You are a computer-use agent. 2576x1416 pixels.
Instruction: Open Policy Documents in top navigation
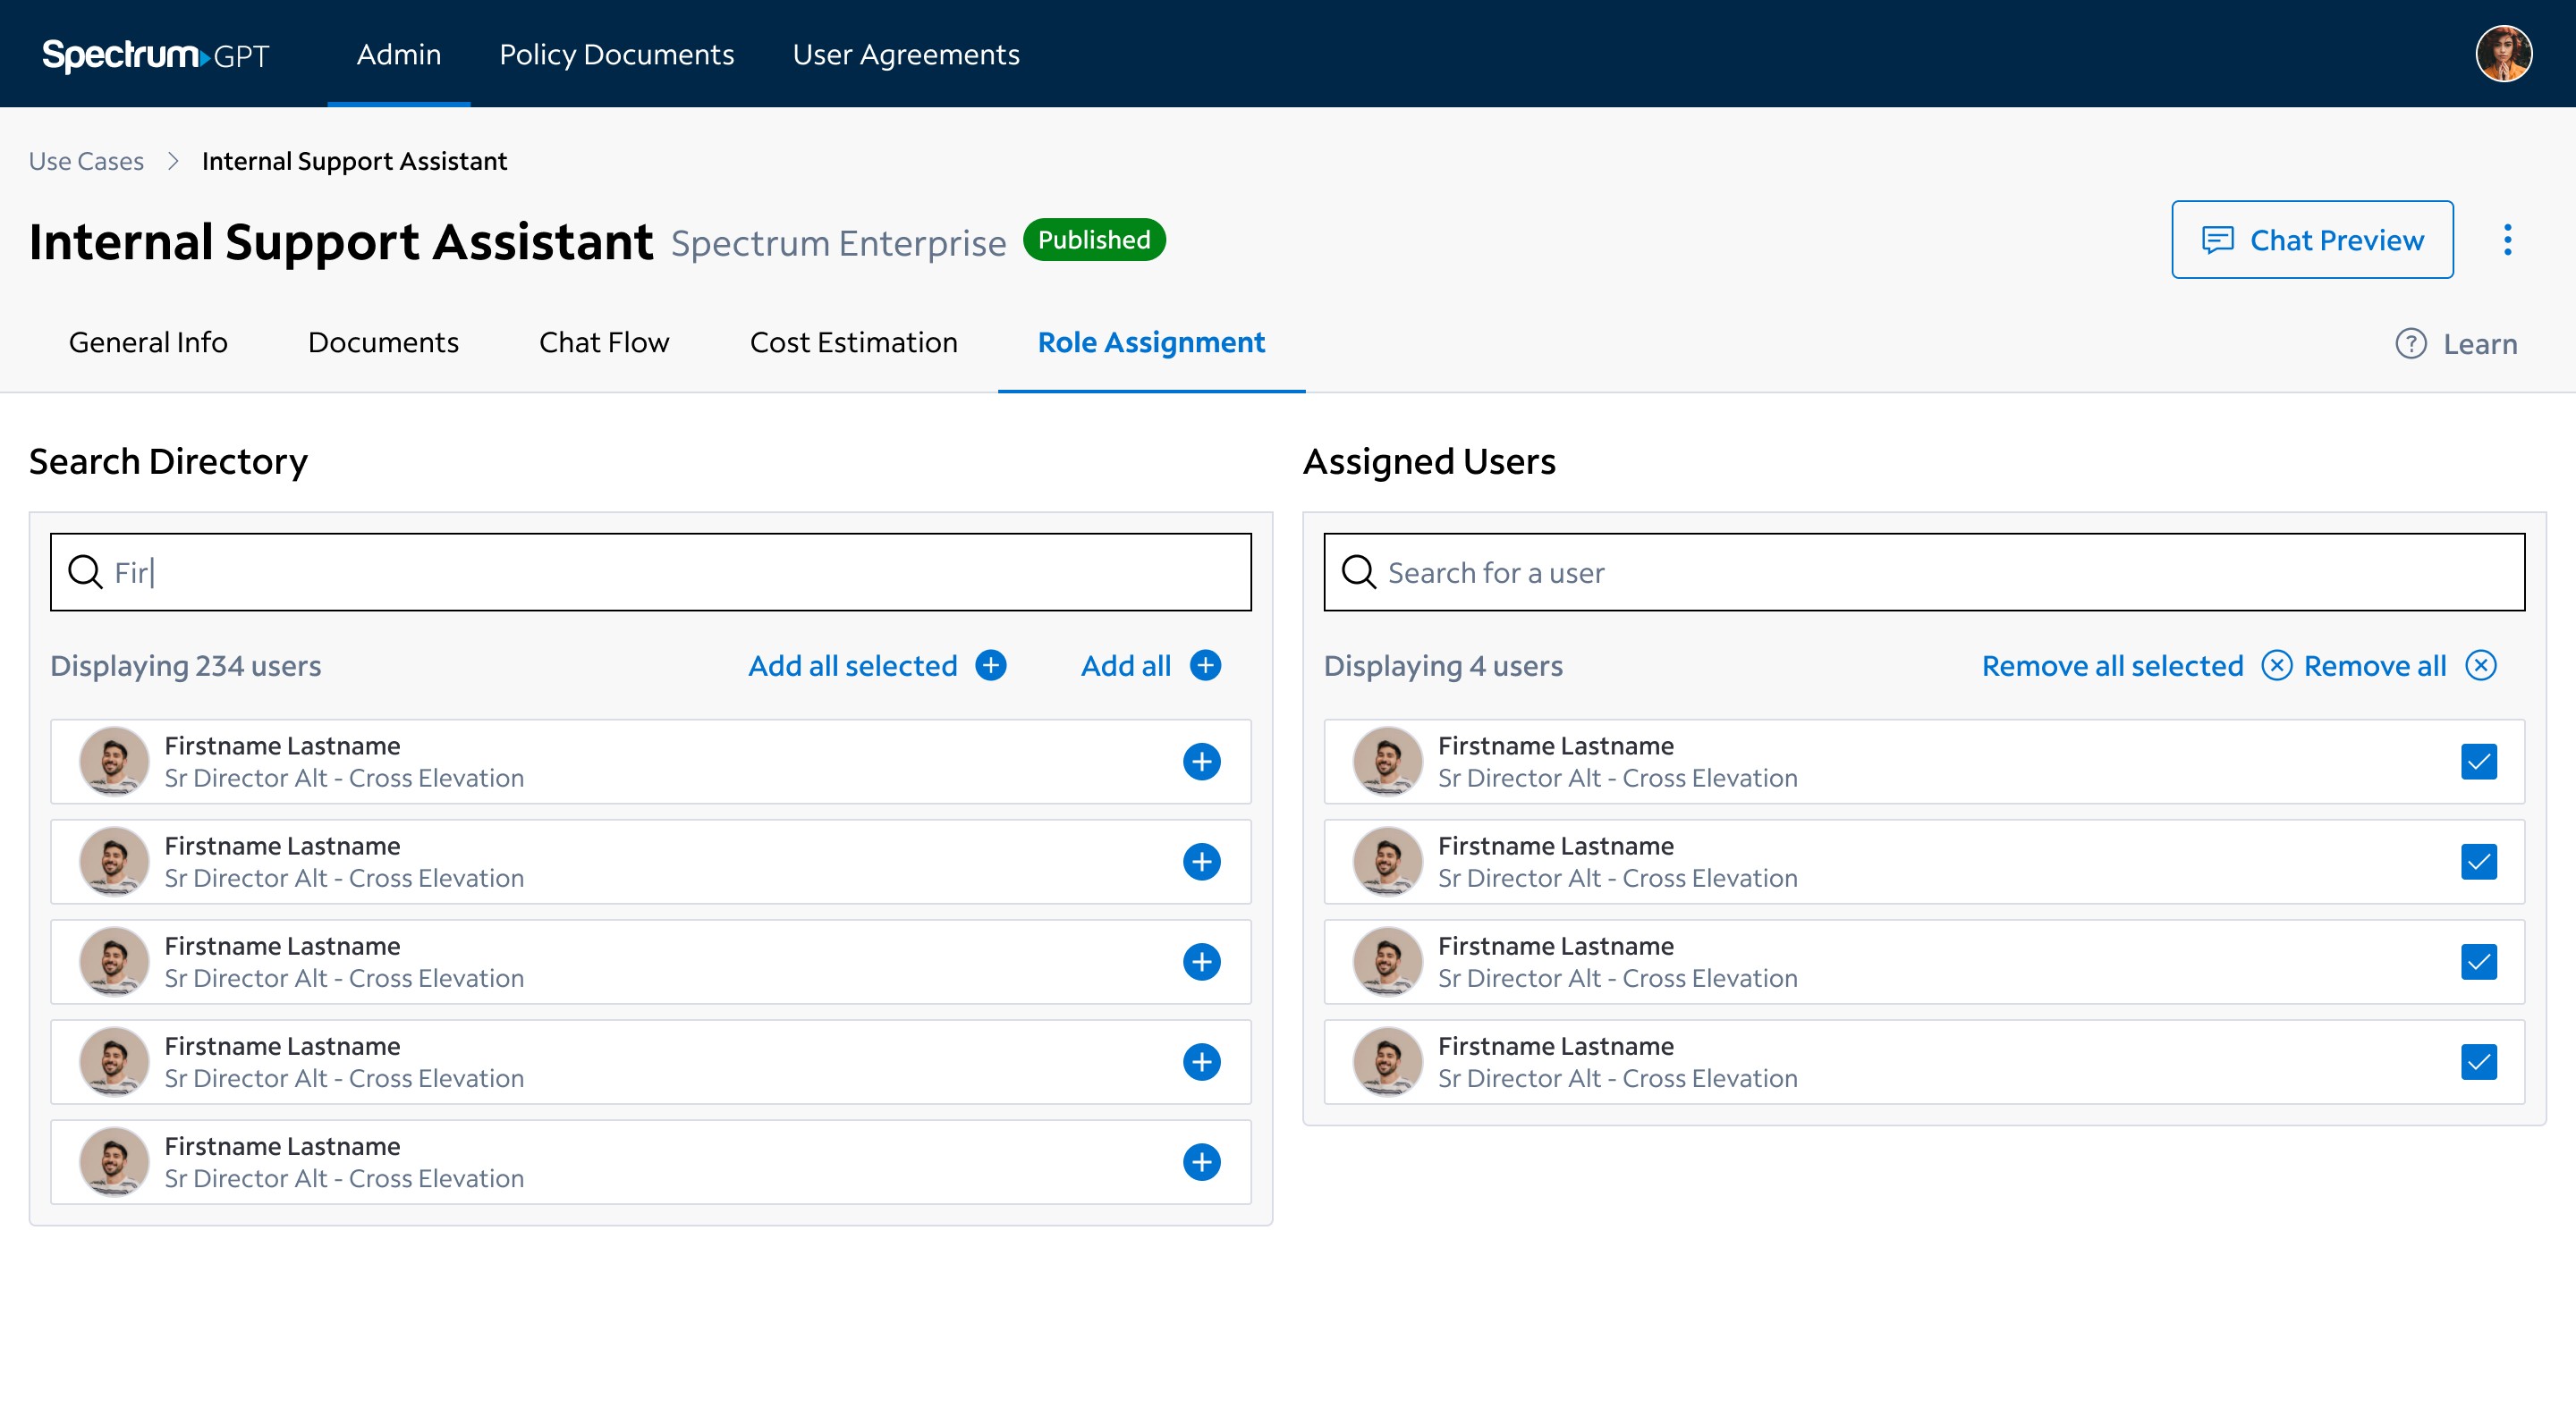click(x=616, y=54)
